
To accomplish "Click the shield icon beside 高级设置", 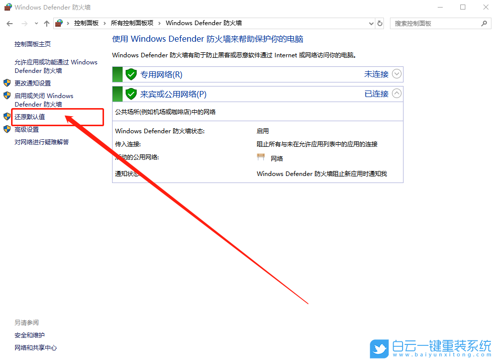I will (x=7, y=129).
